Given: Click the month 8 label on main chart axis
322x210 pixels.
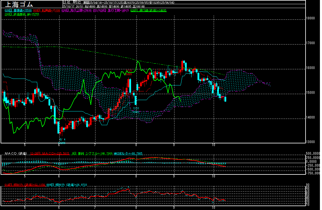Looking at the screenshot, I should [136, 144].
